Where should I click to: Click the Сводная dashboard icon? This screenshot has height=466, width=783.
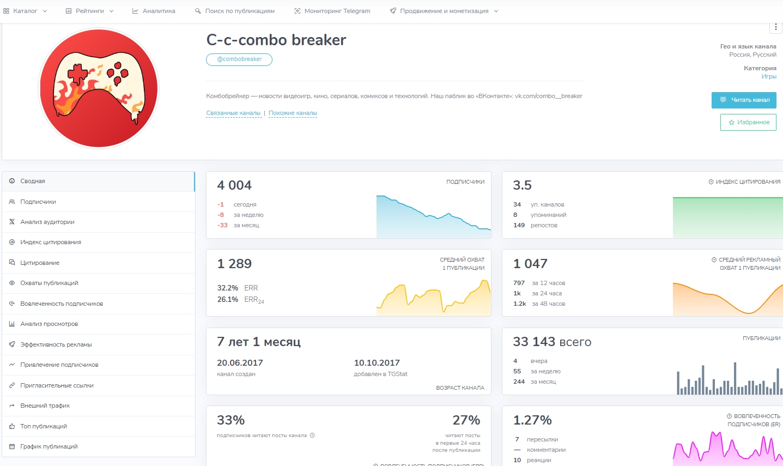(x=12, y=181)
